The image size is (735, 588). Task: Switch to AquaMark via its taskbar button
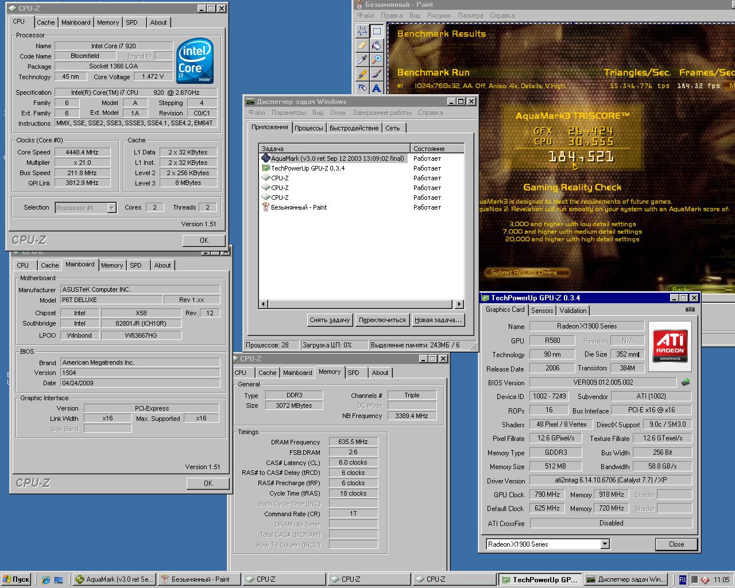tap(114, 579)
